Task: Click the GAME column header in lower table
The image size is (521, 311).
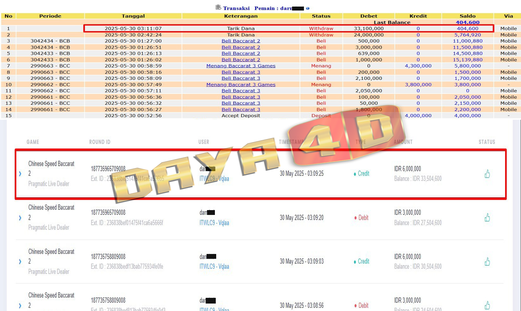Action: (x=33, y=142)
